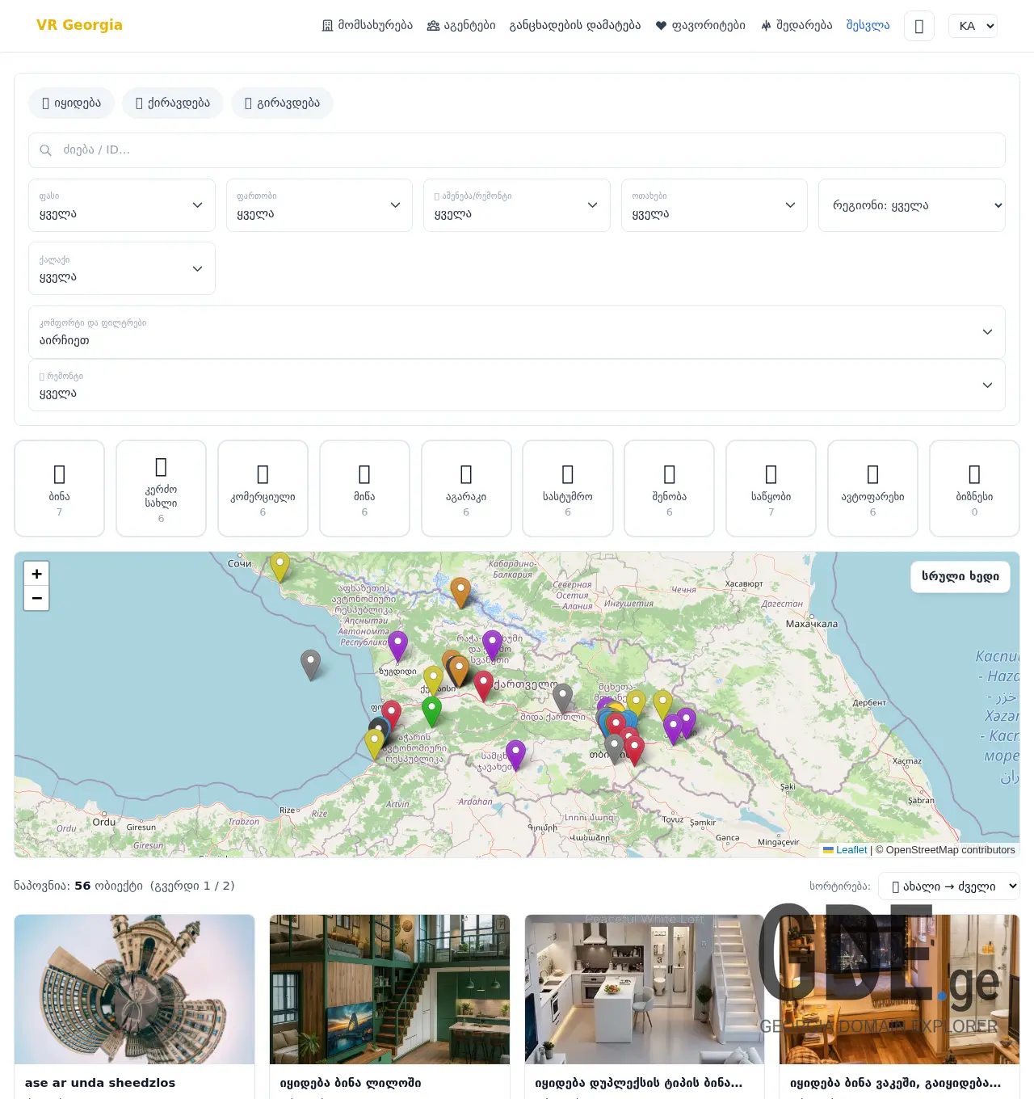
Task: Click the ძიება / ID search field
Action: [x=517, y=150]
